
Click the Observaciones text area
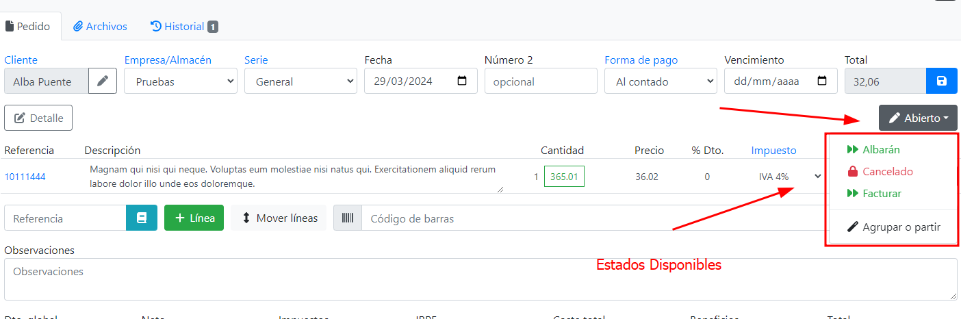[480, 279]
